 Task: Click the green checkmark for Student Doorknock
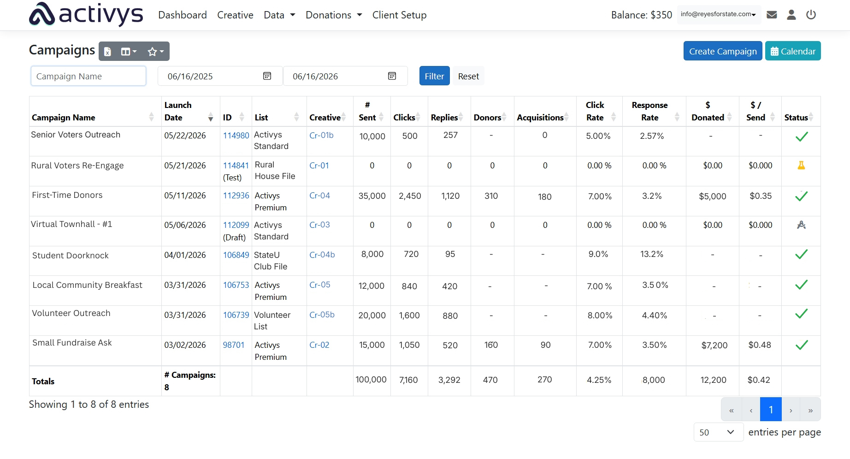(802, 254)
